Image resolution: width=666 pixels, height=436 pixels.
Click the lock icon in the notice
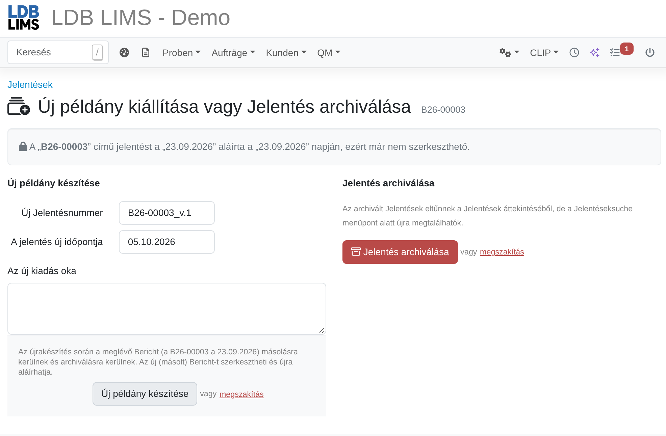coord(23,146)
